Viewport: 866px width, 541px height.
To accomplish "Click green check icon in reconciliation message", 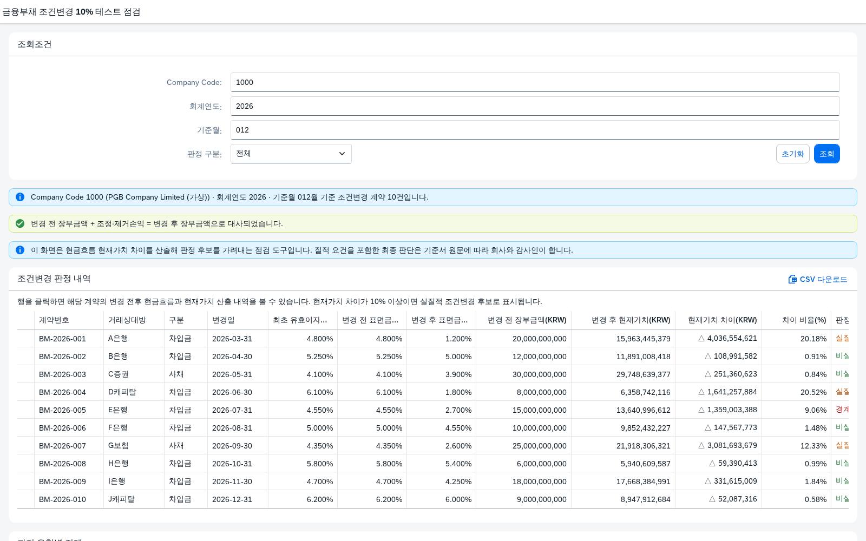I will coord(20,223).
